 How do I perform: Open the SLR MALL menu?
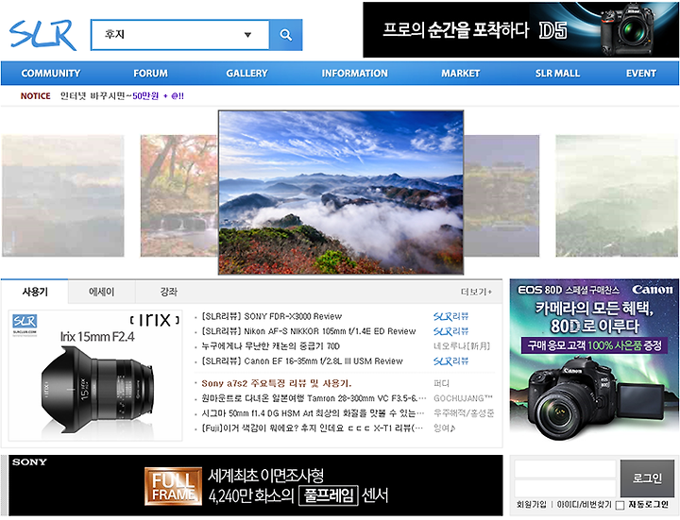557,74
